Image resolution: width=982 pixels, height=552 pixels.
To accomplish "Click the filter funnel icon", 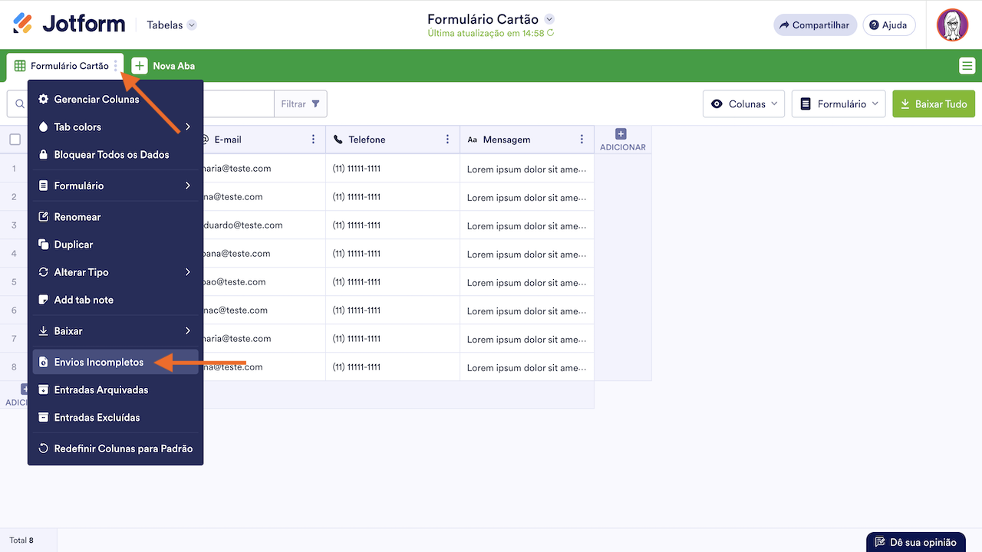I will [315, 104].
